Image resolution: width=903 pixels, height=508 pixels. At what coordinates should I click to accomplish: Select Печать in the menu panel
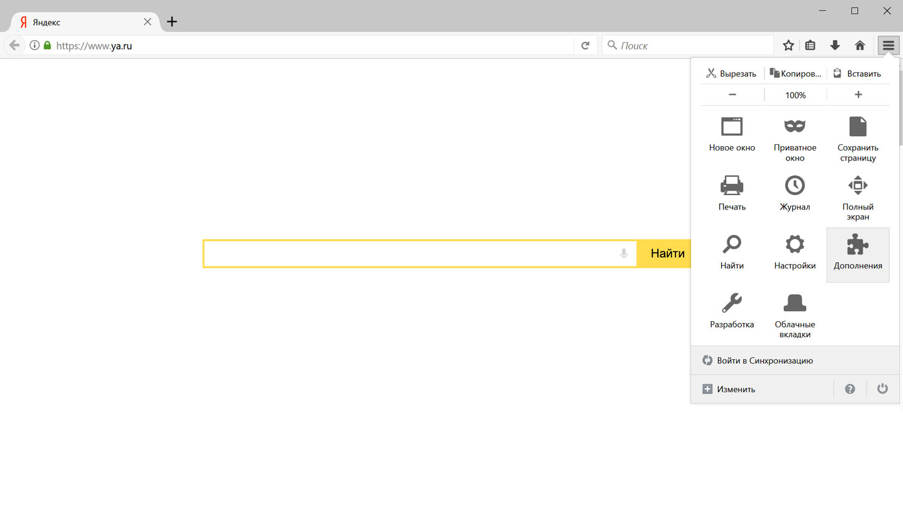coord(732,193)
